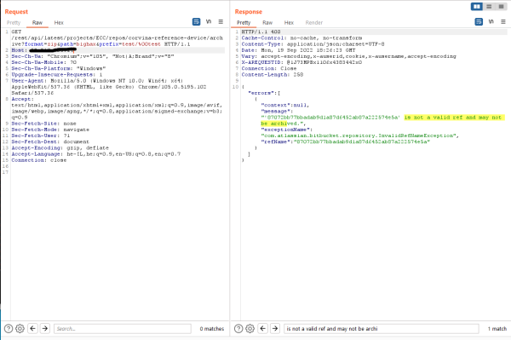
Task: Open Request pane hamburger options menu
Action: (x=221, y=22)
